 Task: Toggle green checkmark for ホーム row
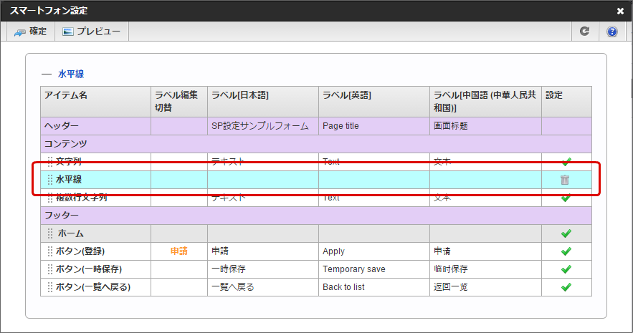click(566, 233)
